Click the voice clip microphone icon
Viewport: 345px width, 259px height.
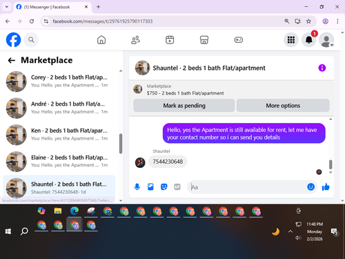137,186
